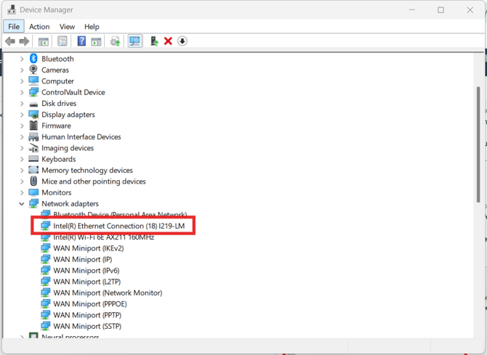487x355 pixels.
Task: Open the Action menu
Action: click(39, 27)
